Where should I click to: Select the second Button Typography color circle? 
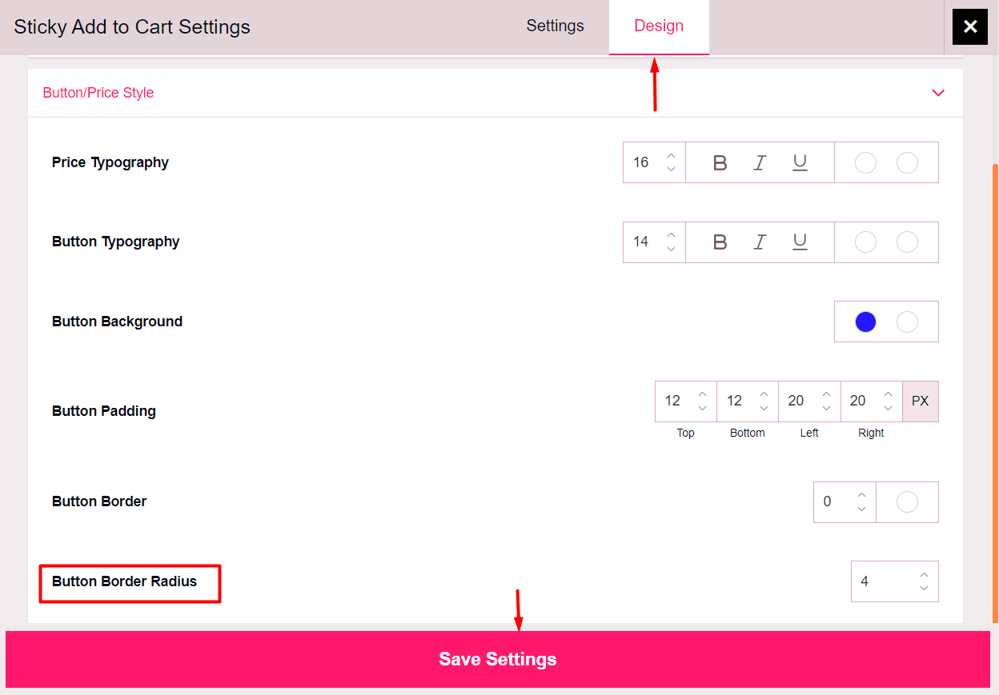click(x=907, y=242)
